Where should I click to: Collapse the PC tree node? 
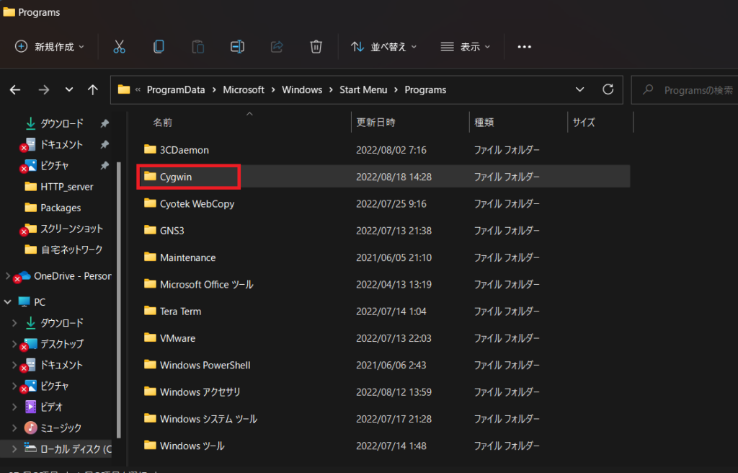pos(8,302)
